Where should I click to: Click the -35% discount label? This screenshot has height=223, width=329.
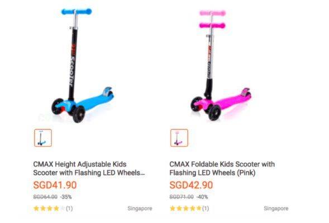coord(66,197)
